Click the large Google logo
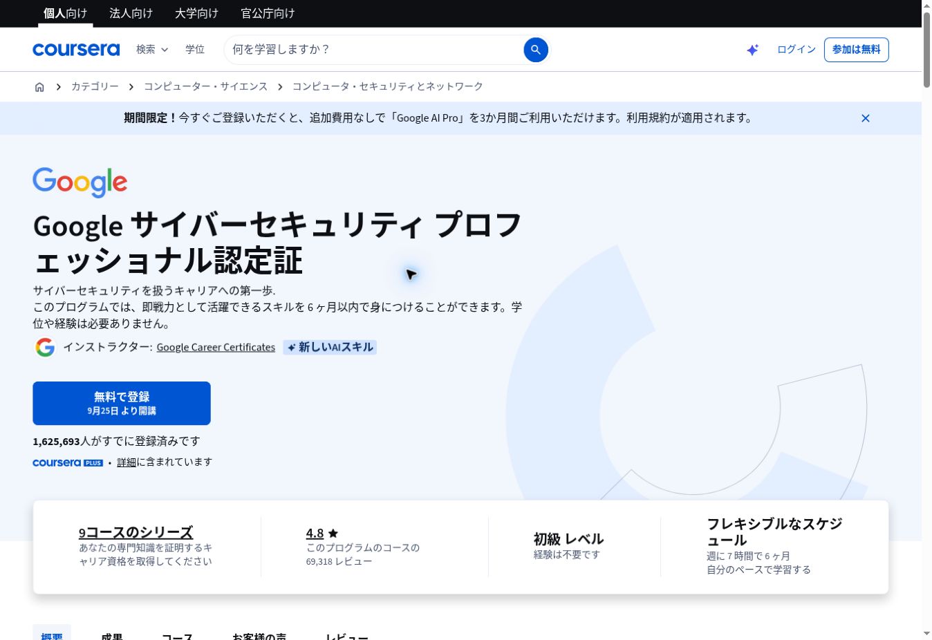 click(80, 182)
